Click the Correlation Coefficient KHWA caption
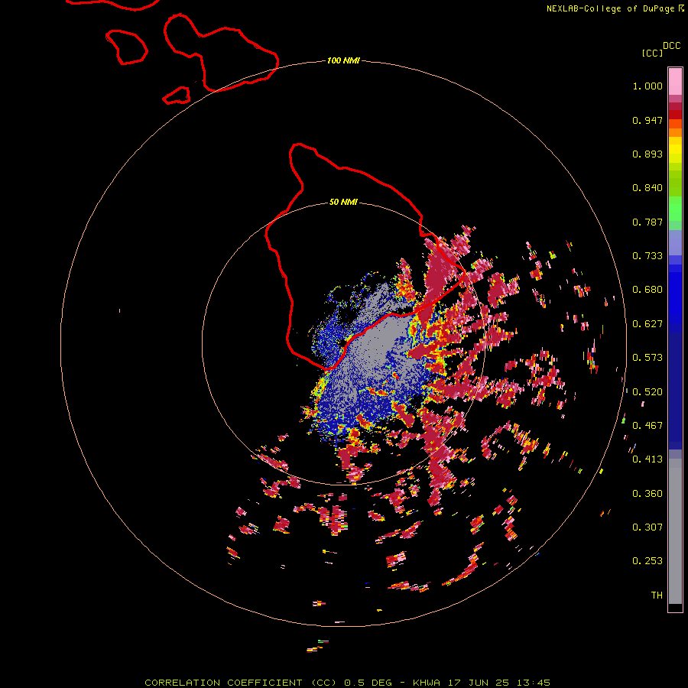The width and height of the screenshot is (688, 688). [x=348, y=683]
